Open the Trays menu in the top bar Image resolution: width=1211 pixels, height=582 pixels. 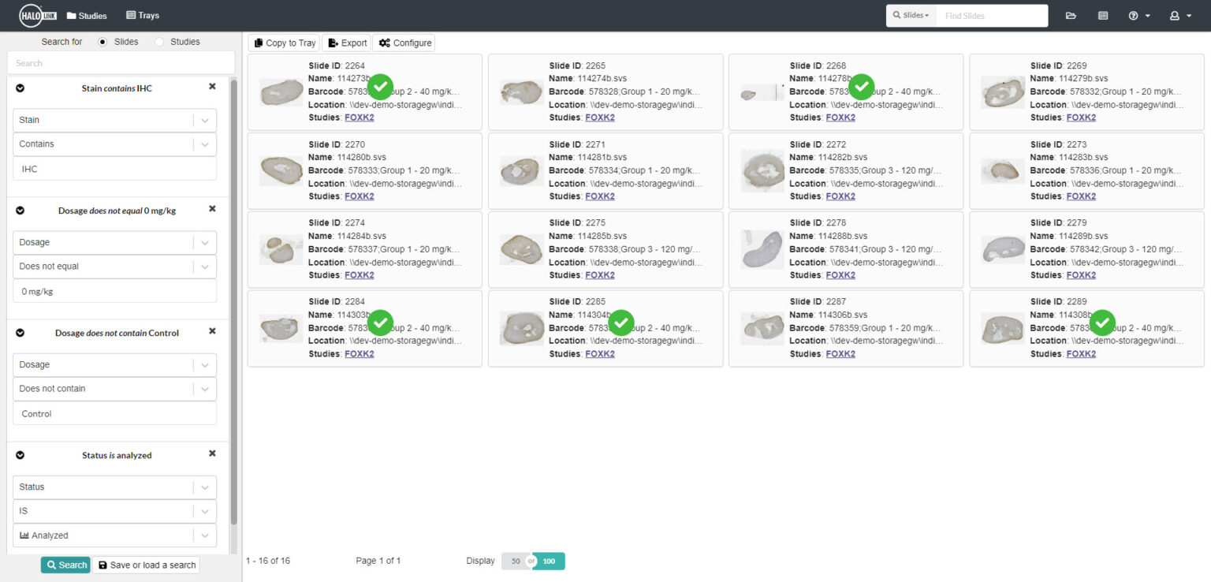142,14
